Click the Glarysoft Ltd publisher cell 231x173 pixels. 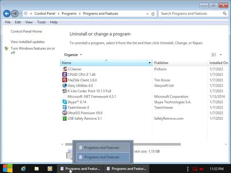coord(164,85)
